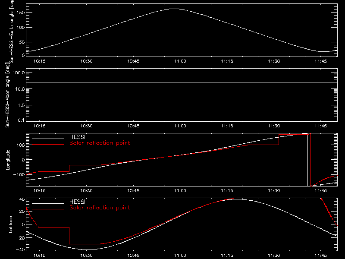The image size is (345, 259).
Task: Select the 11:00 time label under the Earth angle plot
Action: tap(180, 61)
